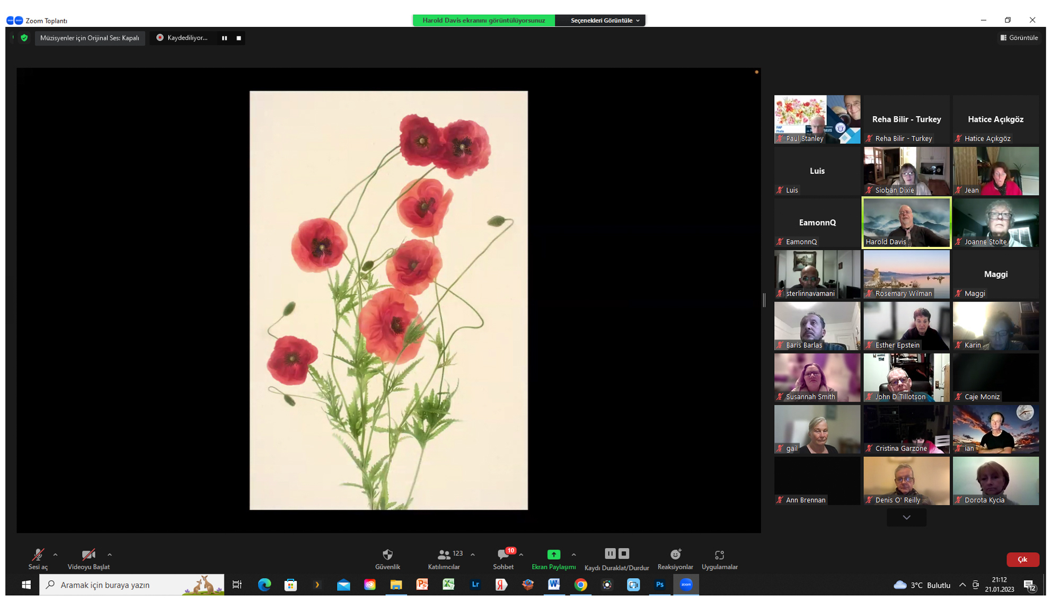Open audio options arrow next to Sesi aç
1060x610 pixels.
(x=55, y=554)
